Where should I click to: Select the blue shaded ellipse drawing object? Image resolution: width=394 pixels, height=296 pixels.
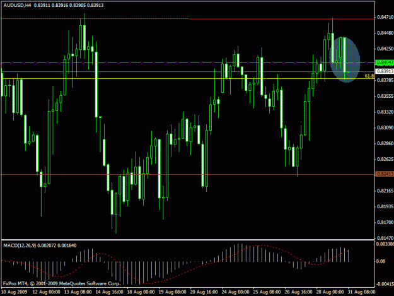pos(345,59)
